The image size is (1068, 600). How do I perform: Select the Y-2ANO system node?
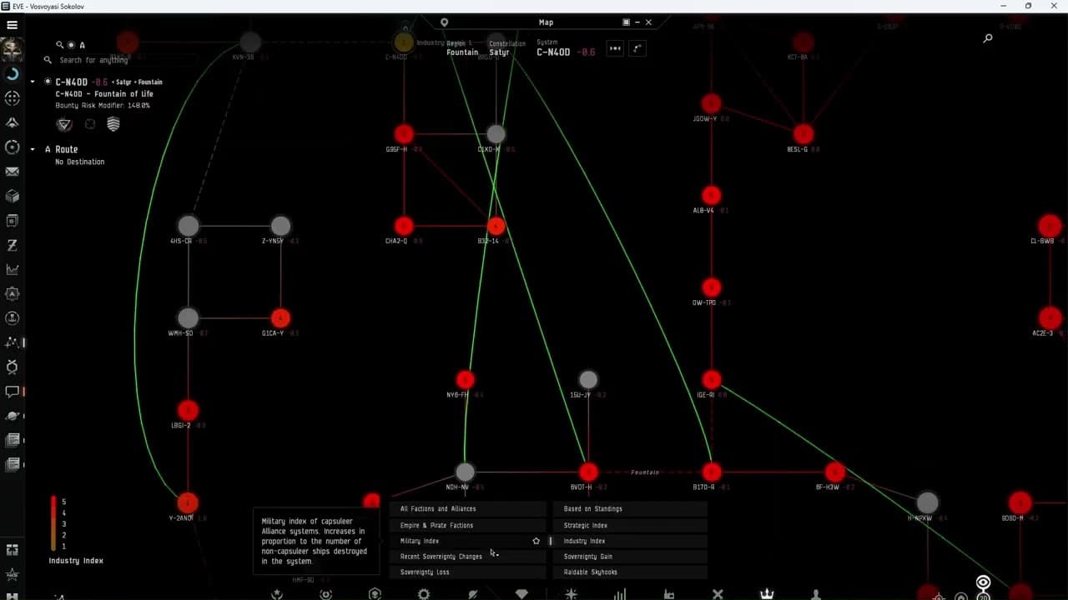point(188,502)
